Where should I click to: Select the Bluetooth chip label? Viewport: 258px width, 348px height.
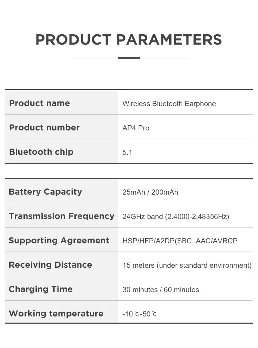click(41, 152)
